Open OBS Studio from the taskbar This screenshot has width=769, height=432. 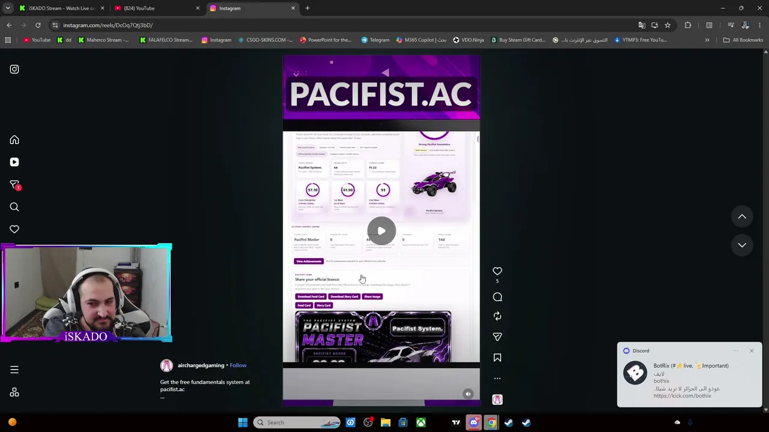tap(368, 422)
